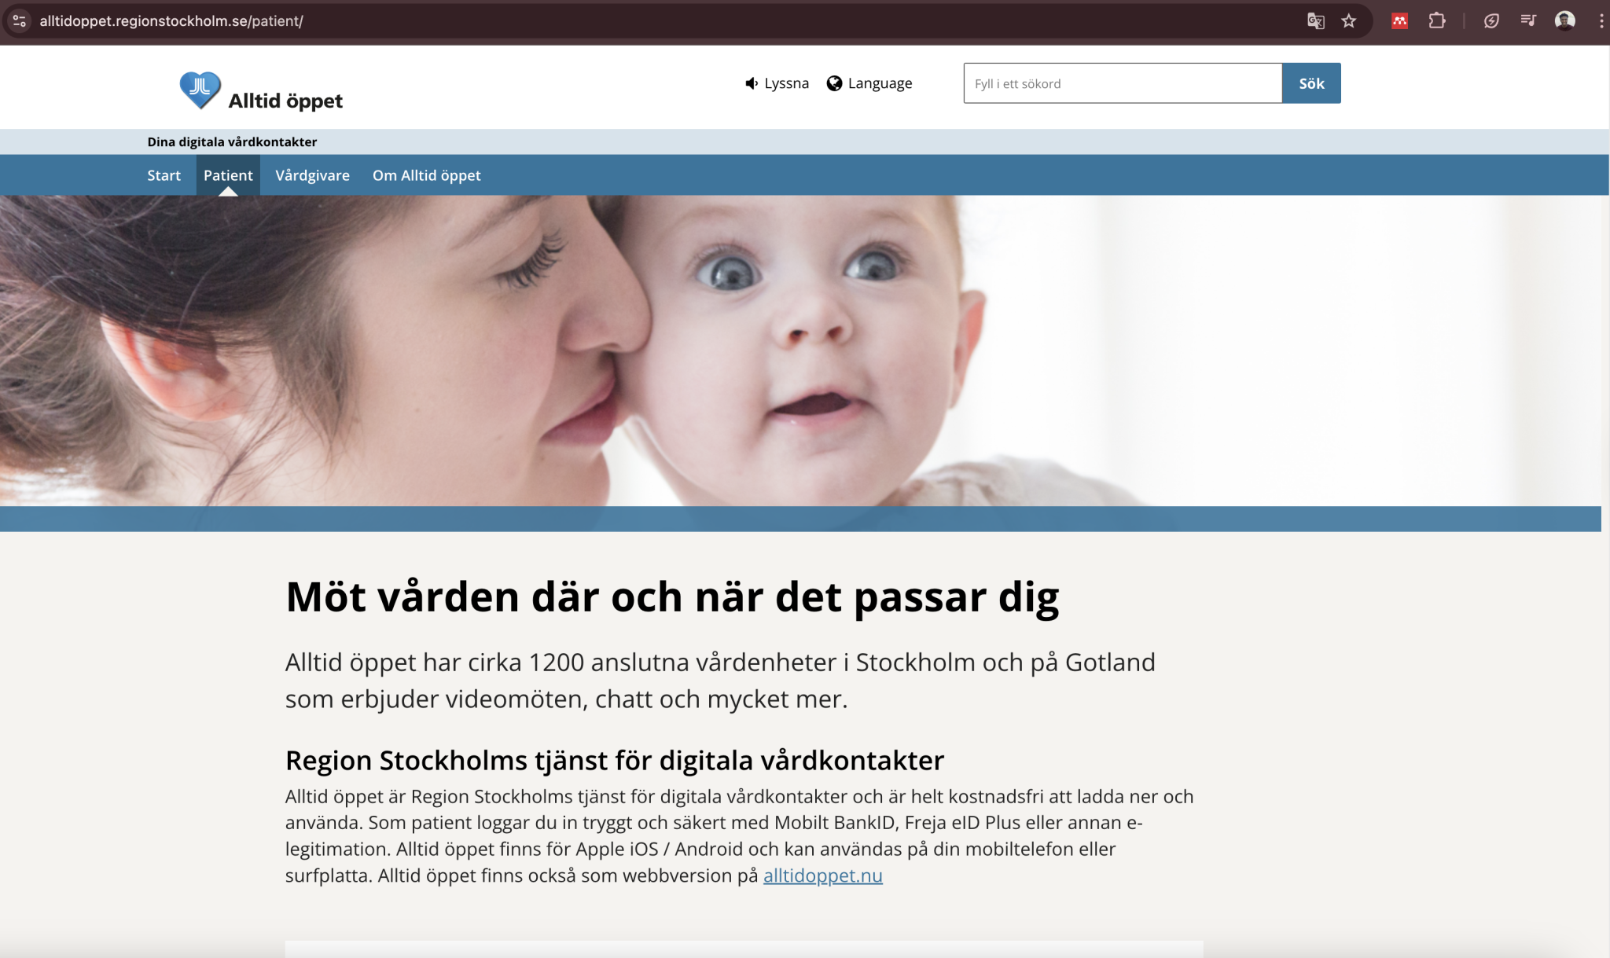The height and width of the screenshot is (958, 1610).
Task: Follow the alltidoppet.nu link
Action: (x=823, y=875)
